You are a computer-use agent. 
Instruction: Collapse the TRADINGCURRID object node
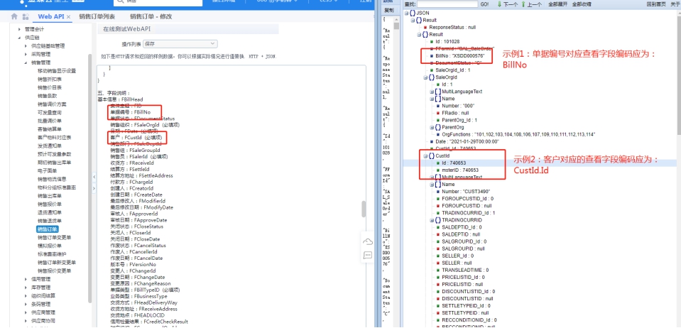click(432, 220)
